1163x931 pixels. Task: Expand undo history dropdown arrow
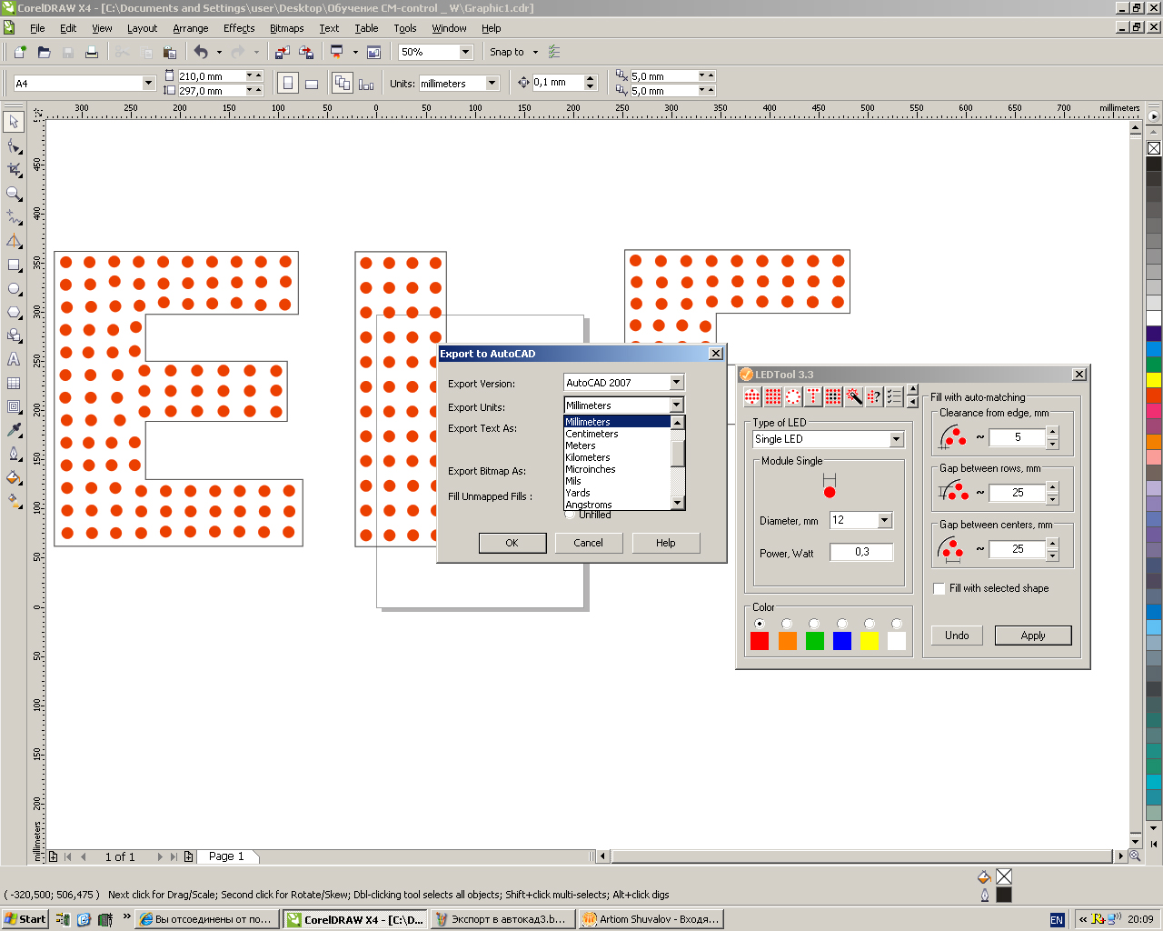(x=219, y=52)
